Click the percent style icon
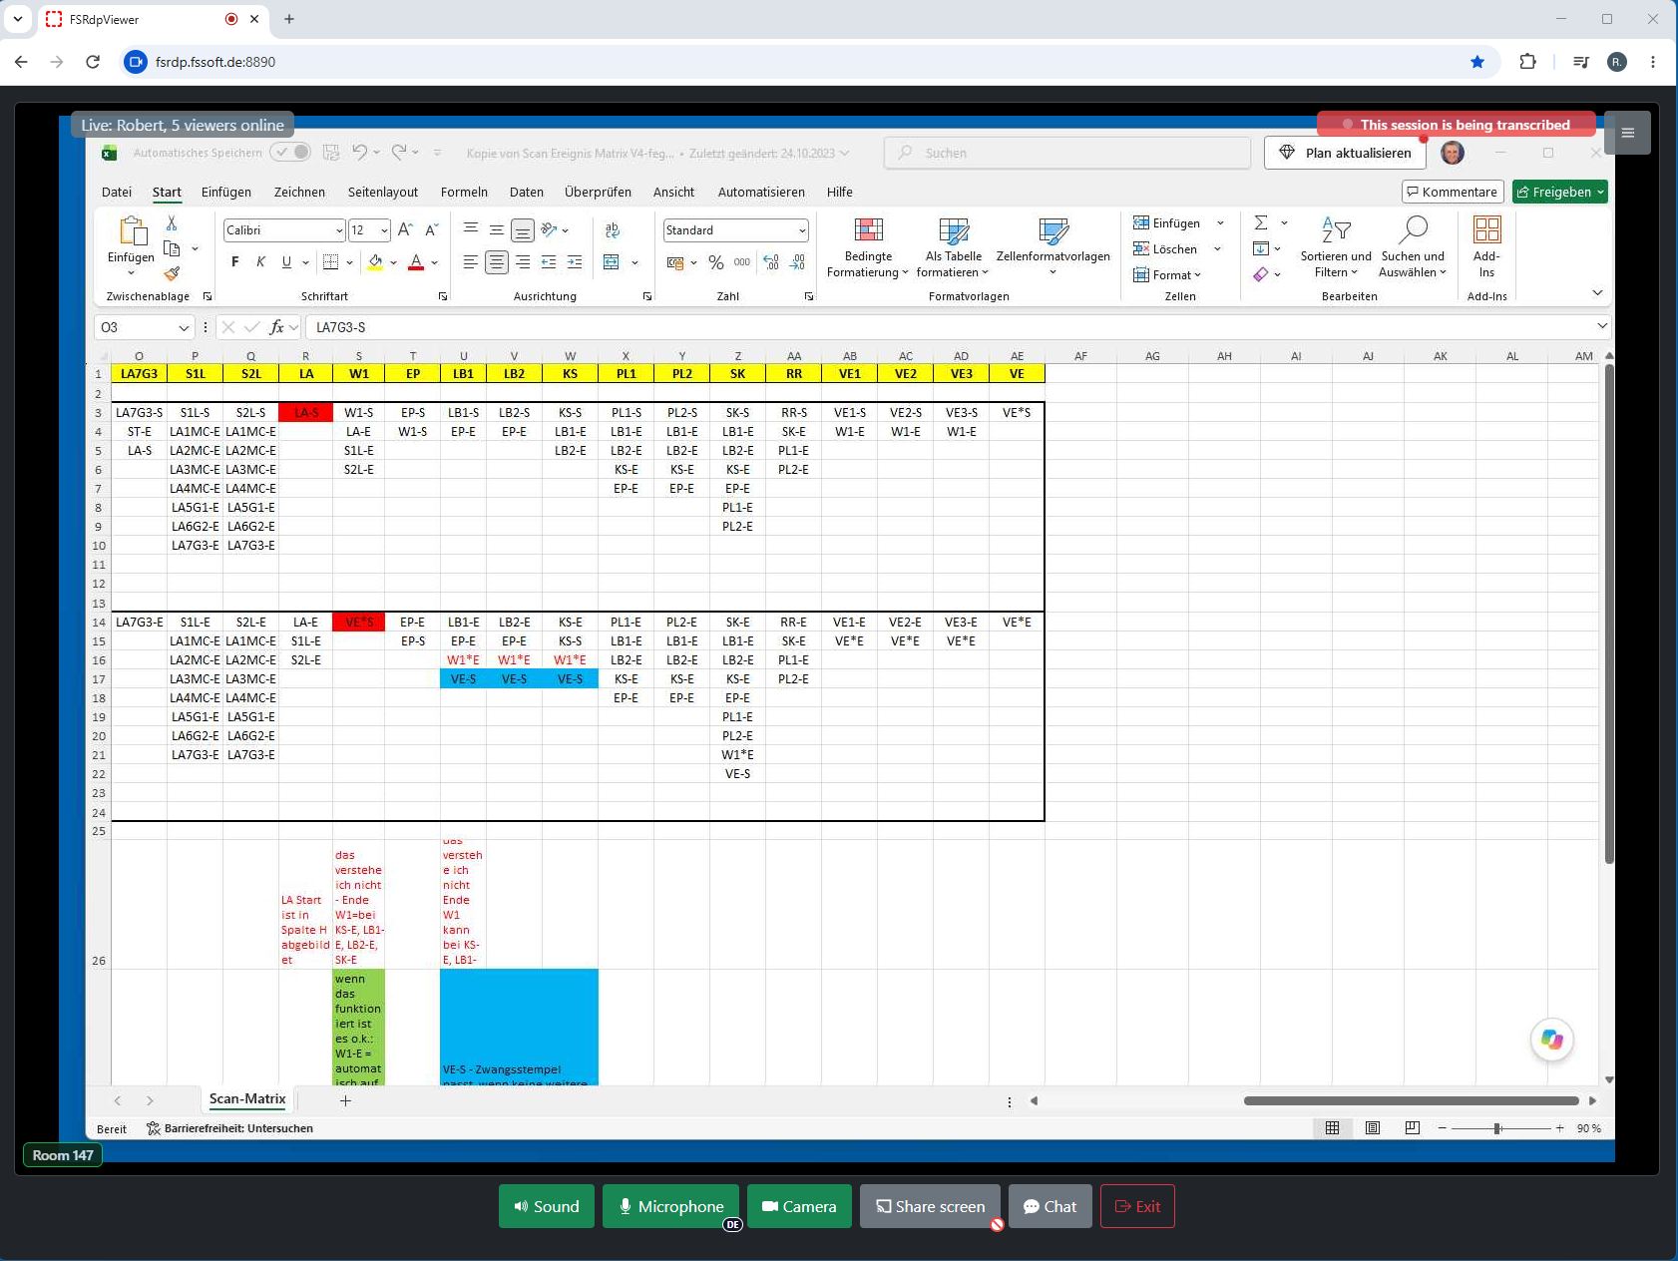Screen dimensions: 1678x1261 (716, 262)
